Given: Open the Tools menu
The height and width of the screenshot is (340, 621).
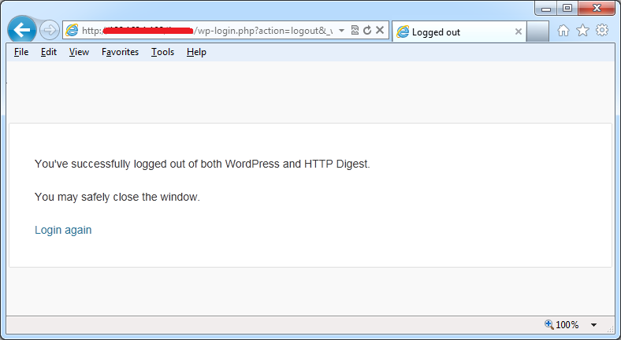Looking at the screenshot, I should click(x=163, y=52).
